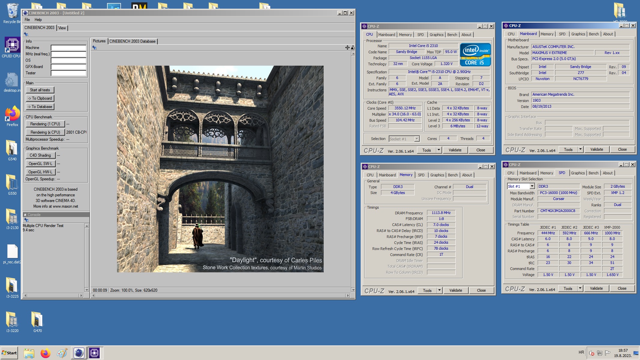The width and height of the screenshot is (640, 360).
Task: Switch to View tab in CINEBENCH
Action: click(62, 28)
